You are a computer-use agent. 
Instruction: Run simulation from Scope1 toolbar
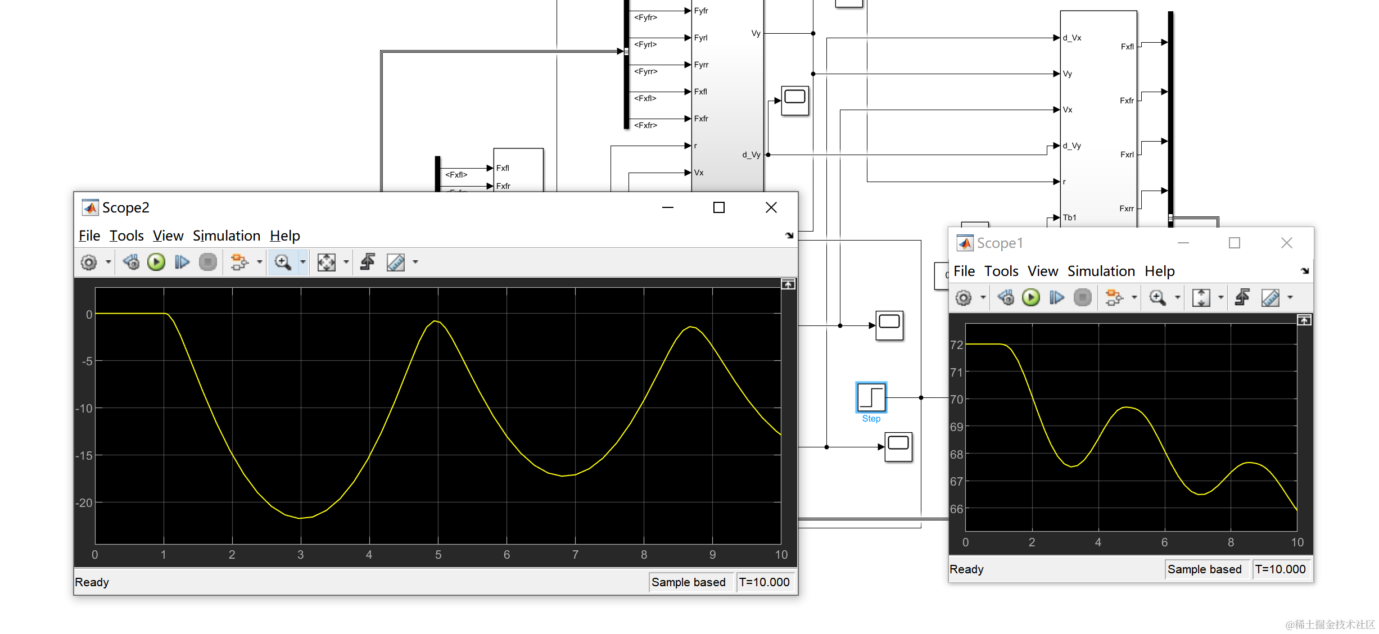pos(1030,297)
